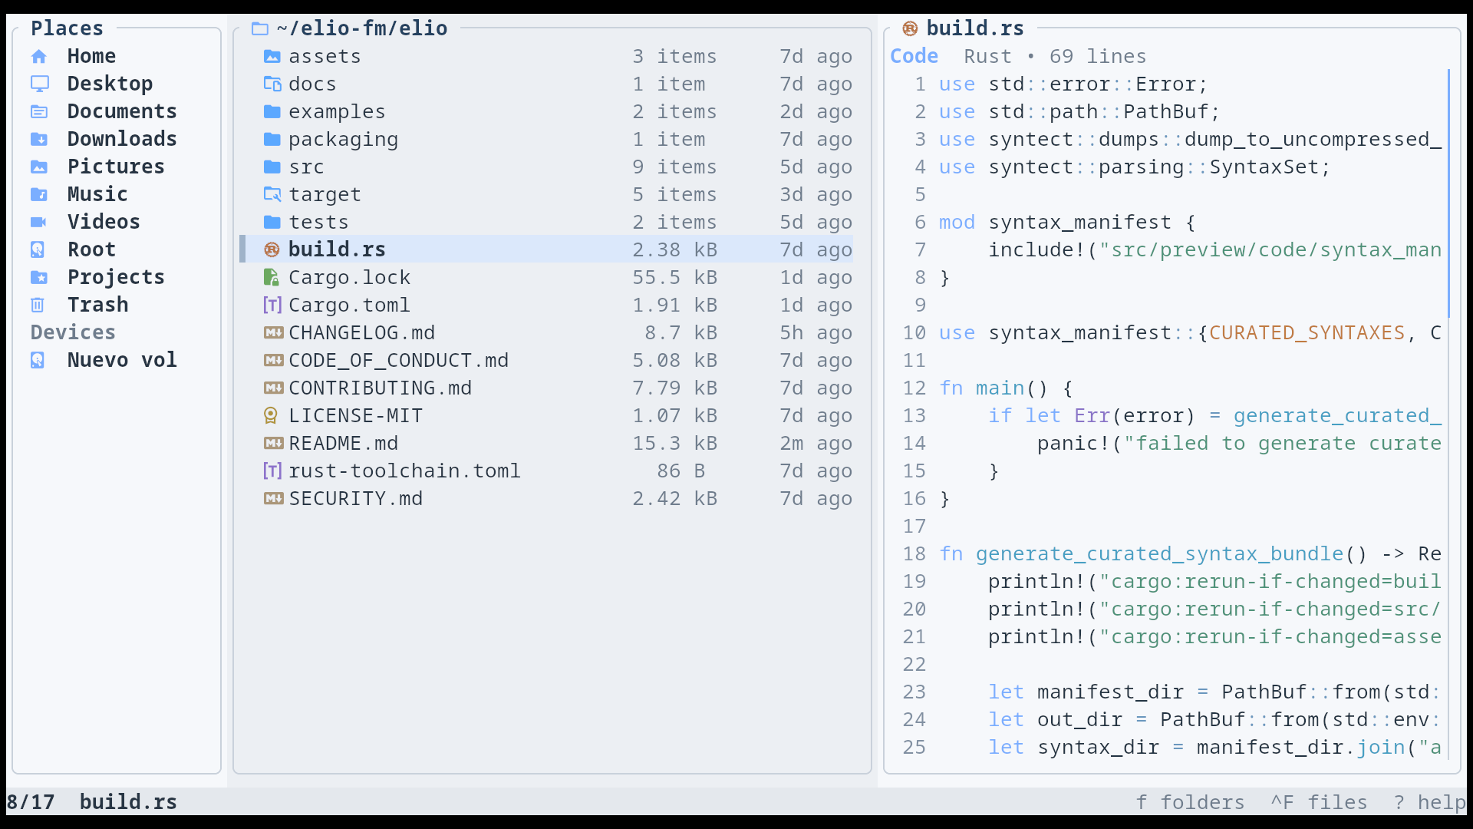Click the Videos camera icon
This screenshot has height=829, width=1473.
pyautogui.click(x=39, y=223)
